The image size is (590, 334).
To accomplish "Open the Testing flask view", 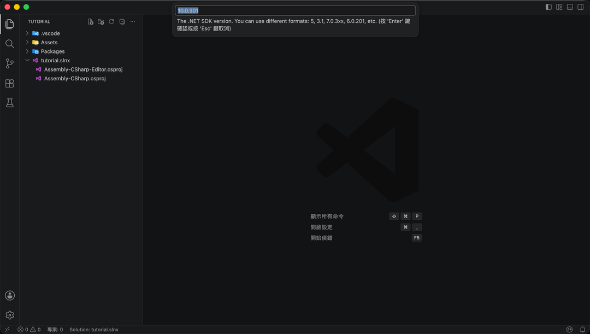I will pyautogui.click(x=10, y=103).
